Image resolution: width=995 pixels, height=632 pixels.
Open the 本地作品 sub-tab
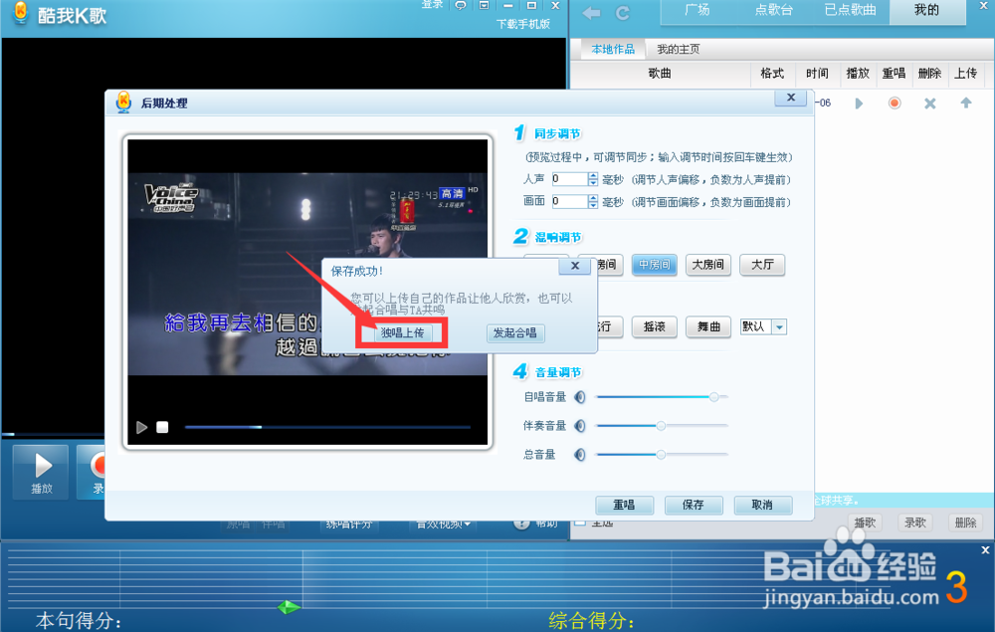(612, 49)
